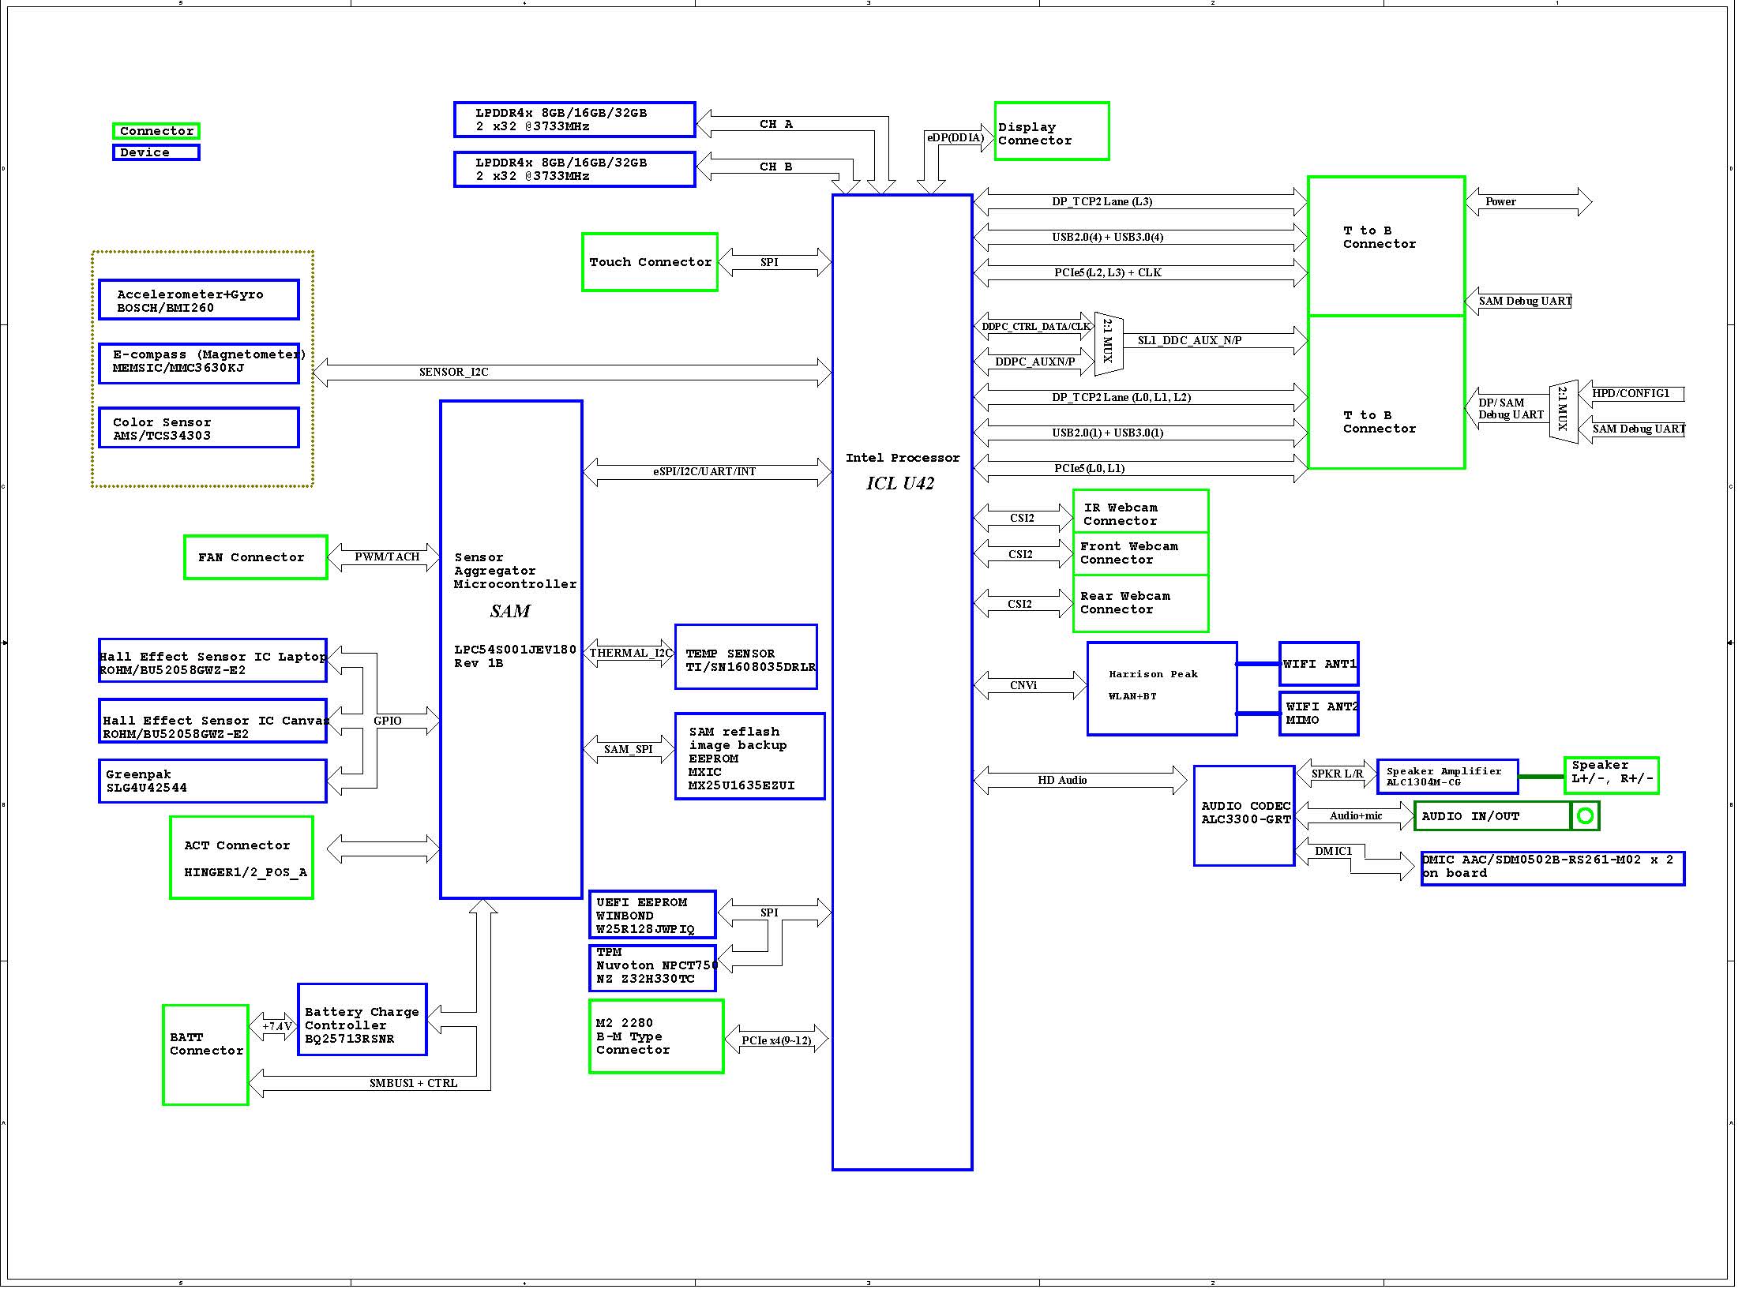Click the DMIC AAC/SDM0502B block

click(x=1552, y=868)
